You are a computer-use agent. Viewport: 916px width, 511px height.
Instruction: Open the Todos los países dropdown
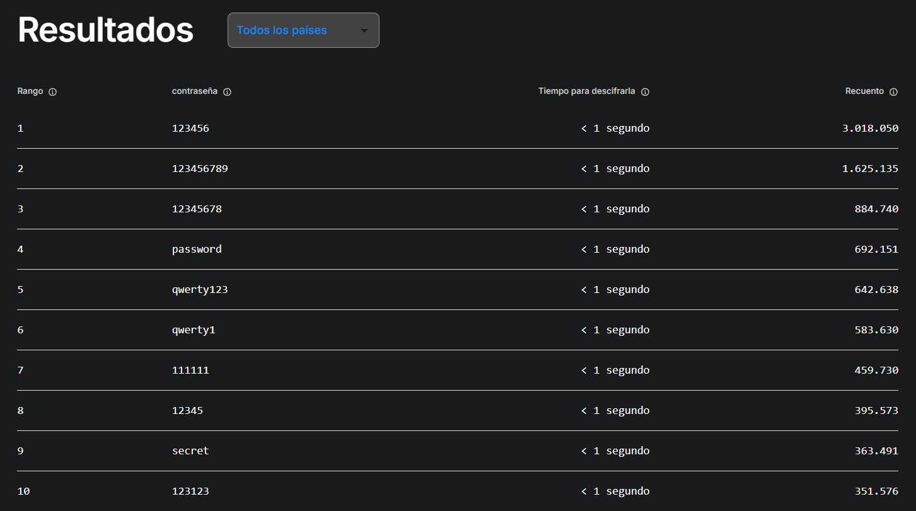[303, 30]
